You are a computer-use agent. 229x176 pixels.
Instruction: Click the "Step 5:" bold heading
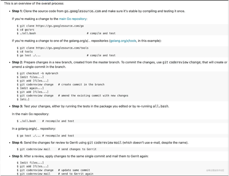coord(18,156)
